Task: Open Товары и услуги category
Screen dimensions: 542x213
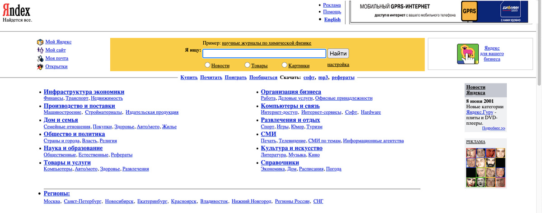Action: 67,162
